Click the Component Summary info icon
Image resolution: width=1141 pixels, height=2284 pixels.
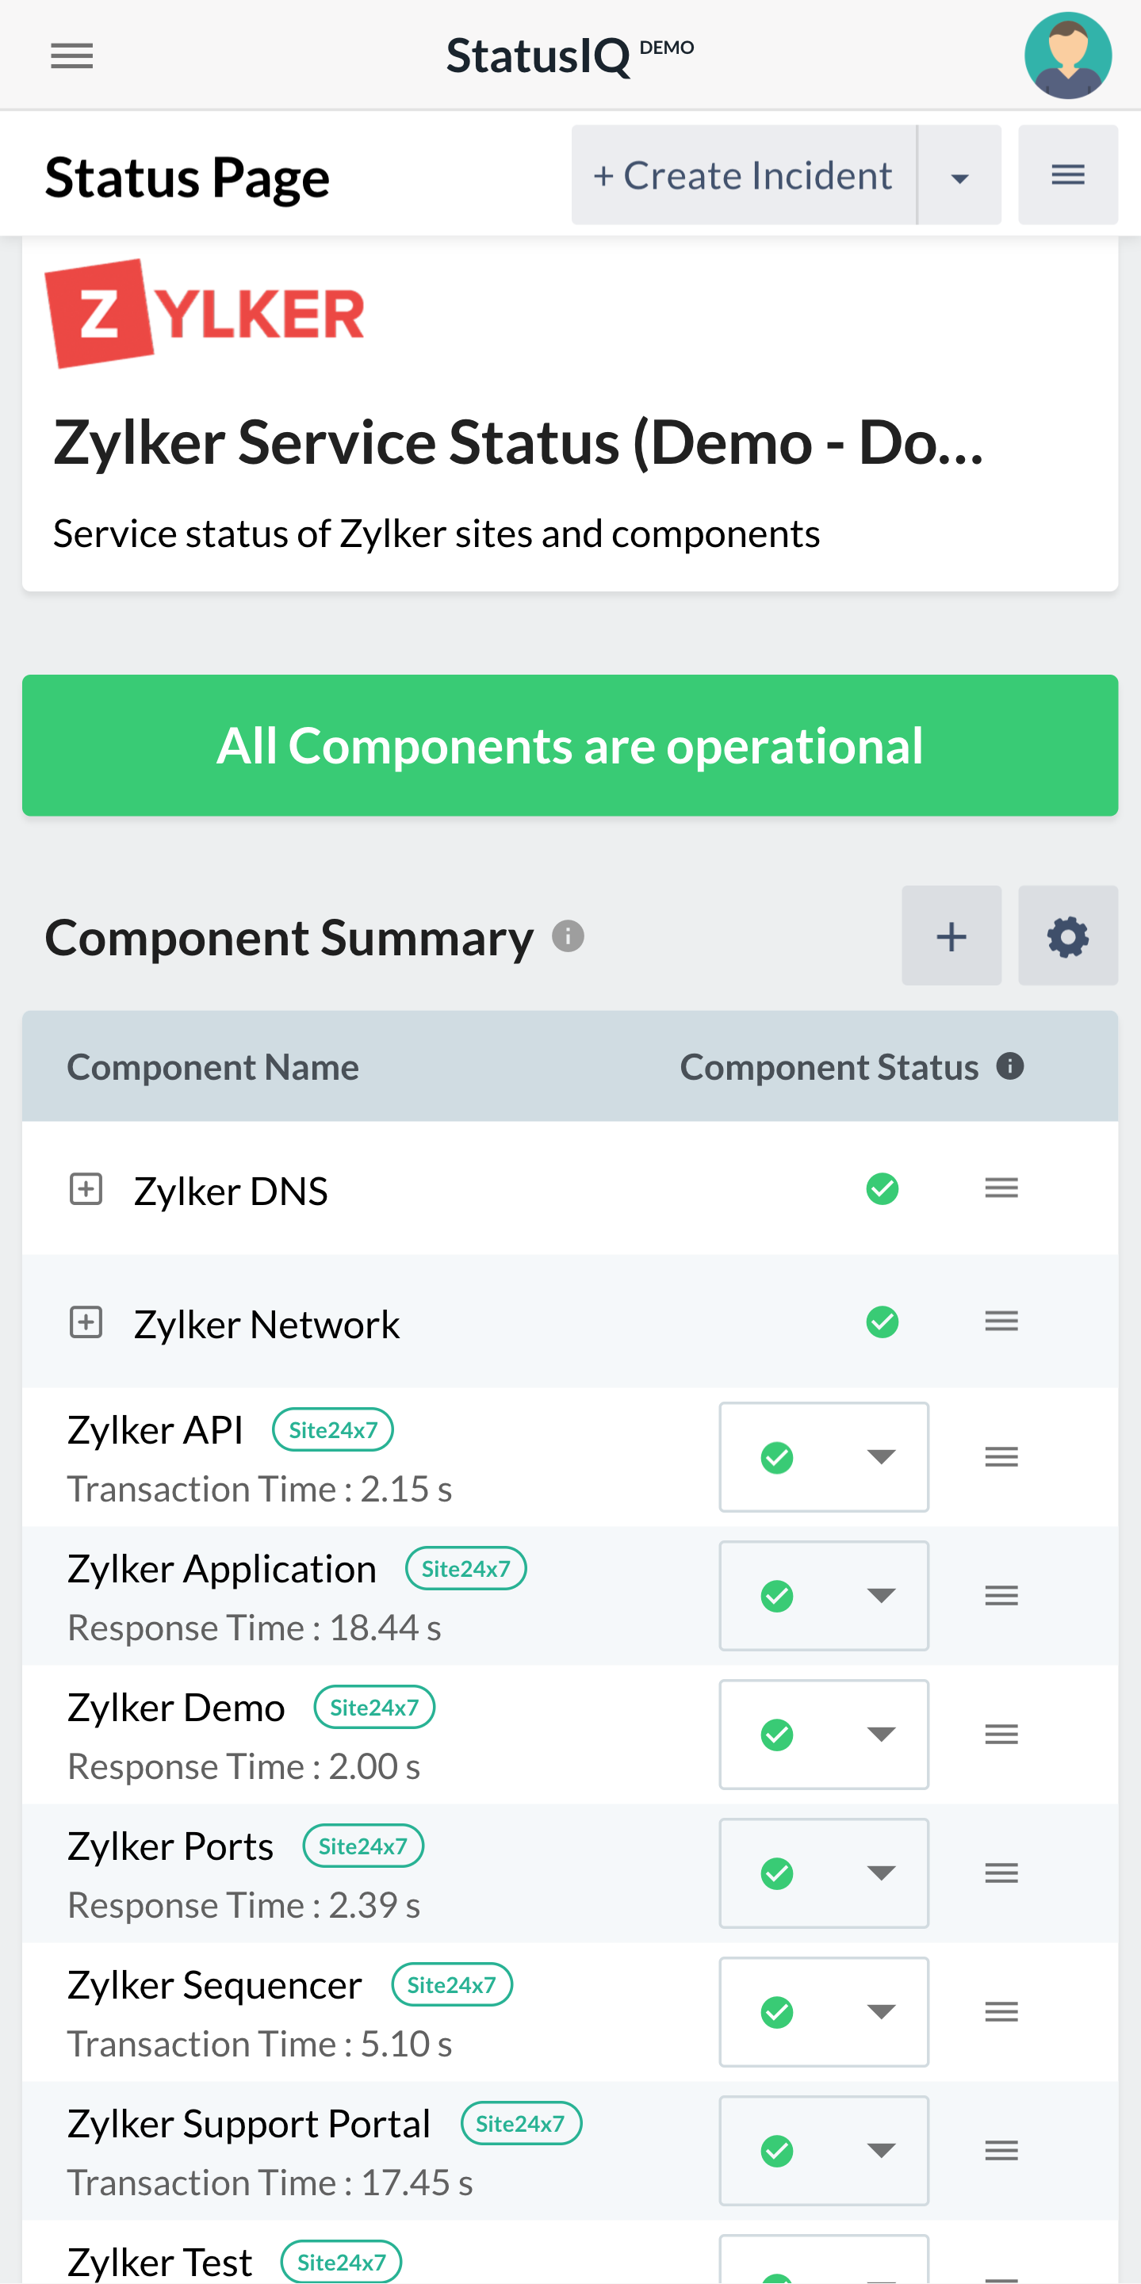568,935
